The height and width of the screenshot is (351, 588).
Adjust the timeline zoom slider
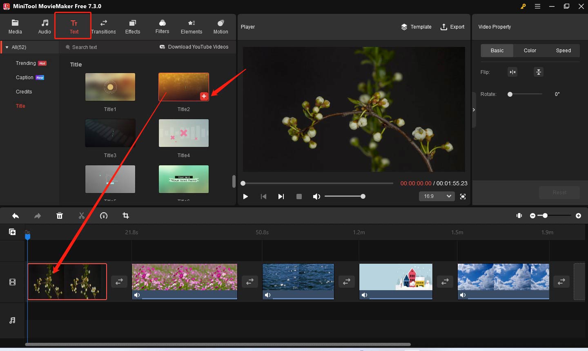pyautogui.click(x=555, y=215)
